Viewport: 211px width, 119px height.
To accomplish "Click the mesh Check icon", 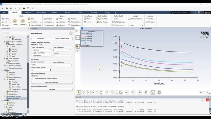I will click(15, 21).
